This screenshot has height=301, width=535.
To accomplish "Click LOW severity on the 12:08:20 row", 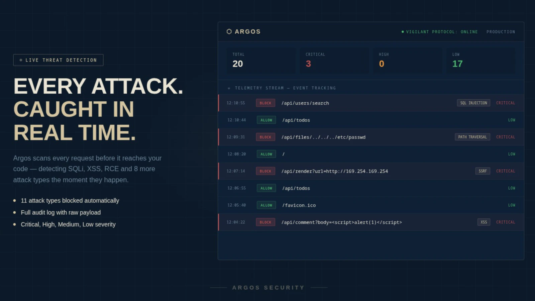I will pos(512,154).
